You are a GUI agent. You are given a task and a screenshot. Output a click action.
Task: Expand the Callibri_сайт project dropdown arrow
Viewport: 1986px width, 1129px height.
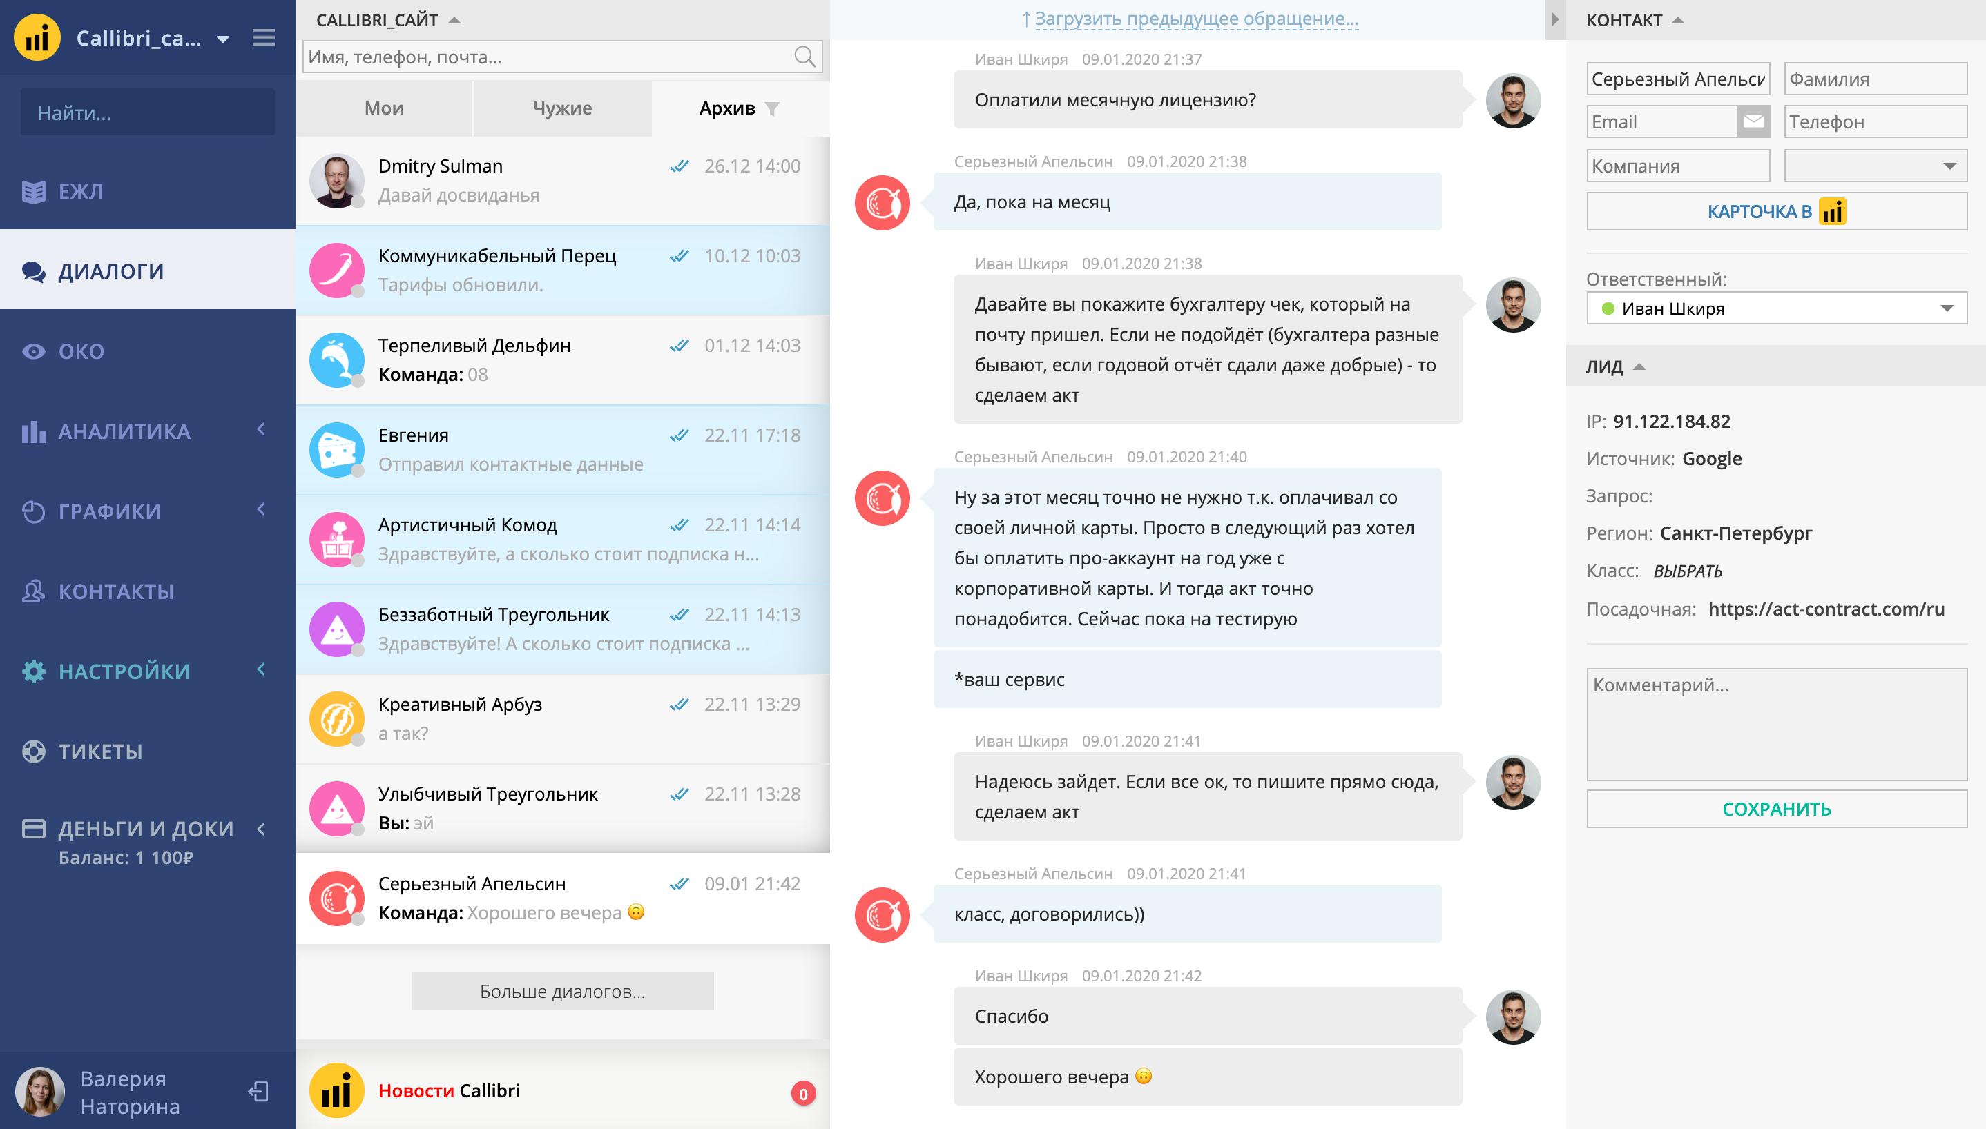[224, 39]
